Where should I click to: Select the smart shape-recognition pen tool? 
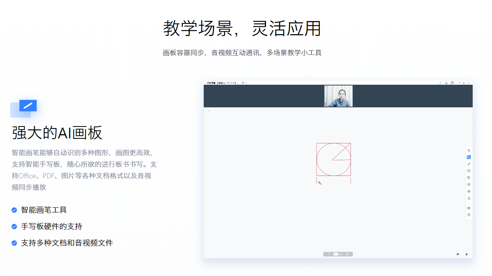click(469, 157)
